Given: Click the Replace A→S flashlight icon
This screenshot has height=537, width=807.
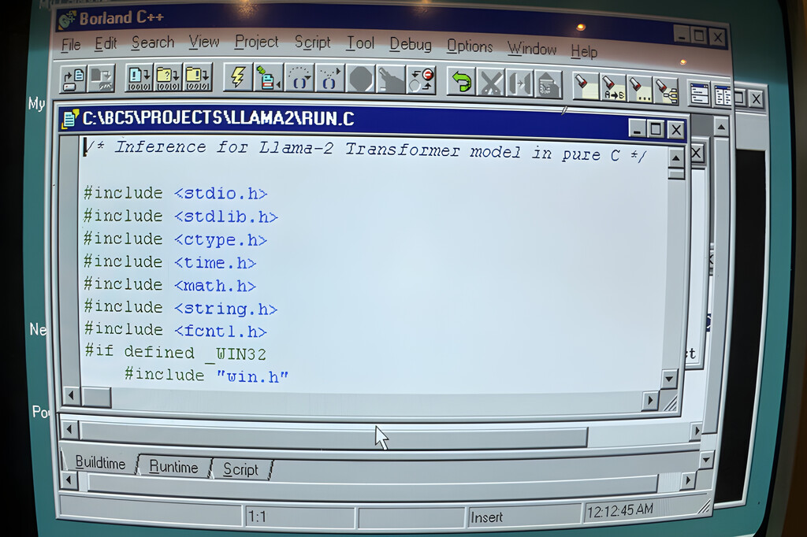Looking at the screenshot, I should 612,87.
